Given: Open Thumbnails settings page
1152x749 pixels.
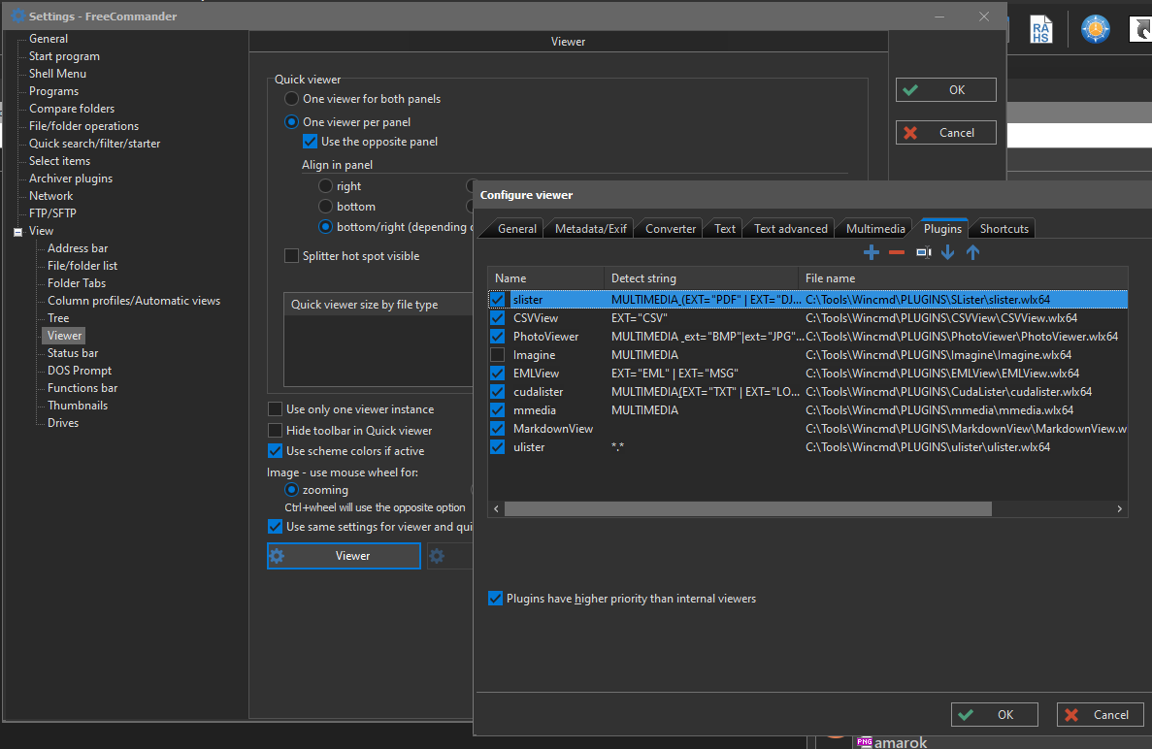Looking at the screenshot, I should 77,406.
